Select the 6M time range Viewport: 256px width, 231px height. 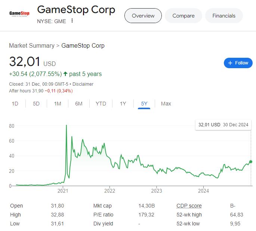click(79, 104)
